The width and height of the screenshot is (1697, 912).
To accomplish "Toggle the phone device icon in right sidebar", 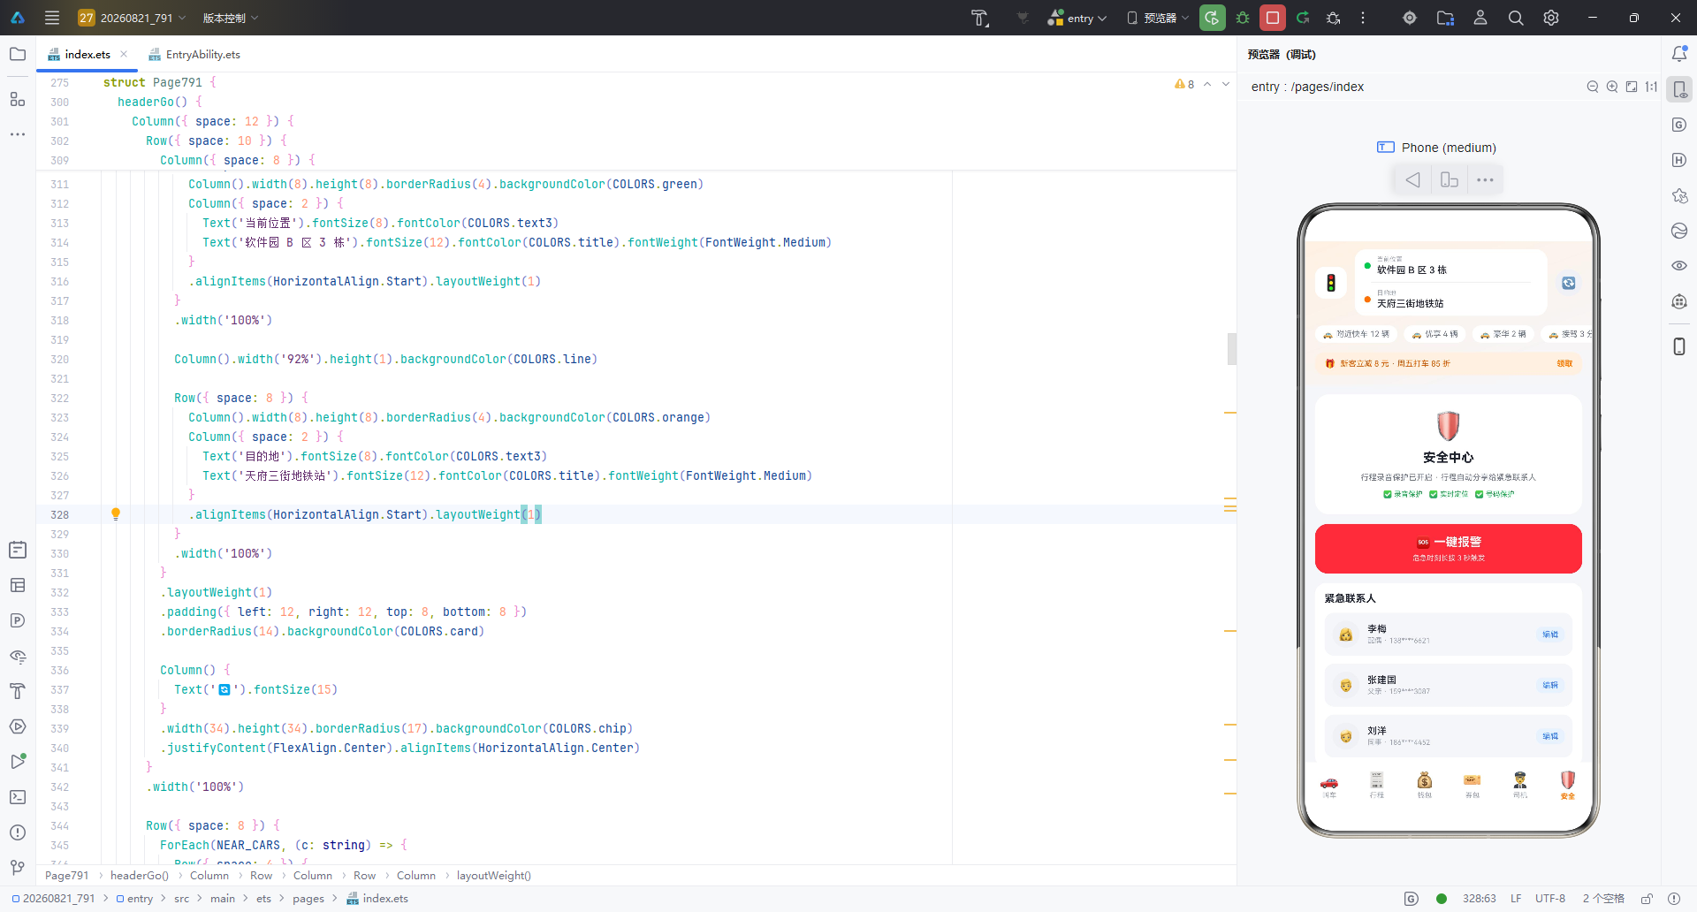I will click(1679, 346).
